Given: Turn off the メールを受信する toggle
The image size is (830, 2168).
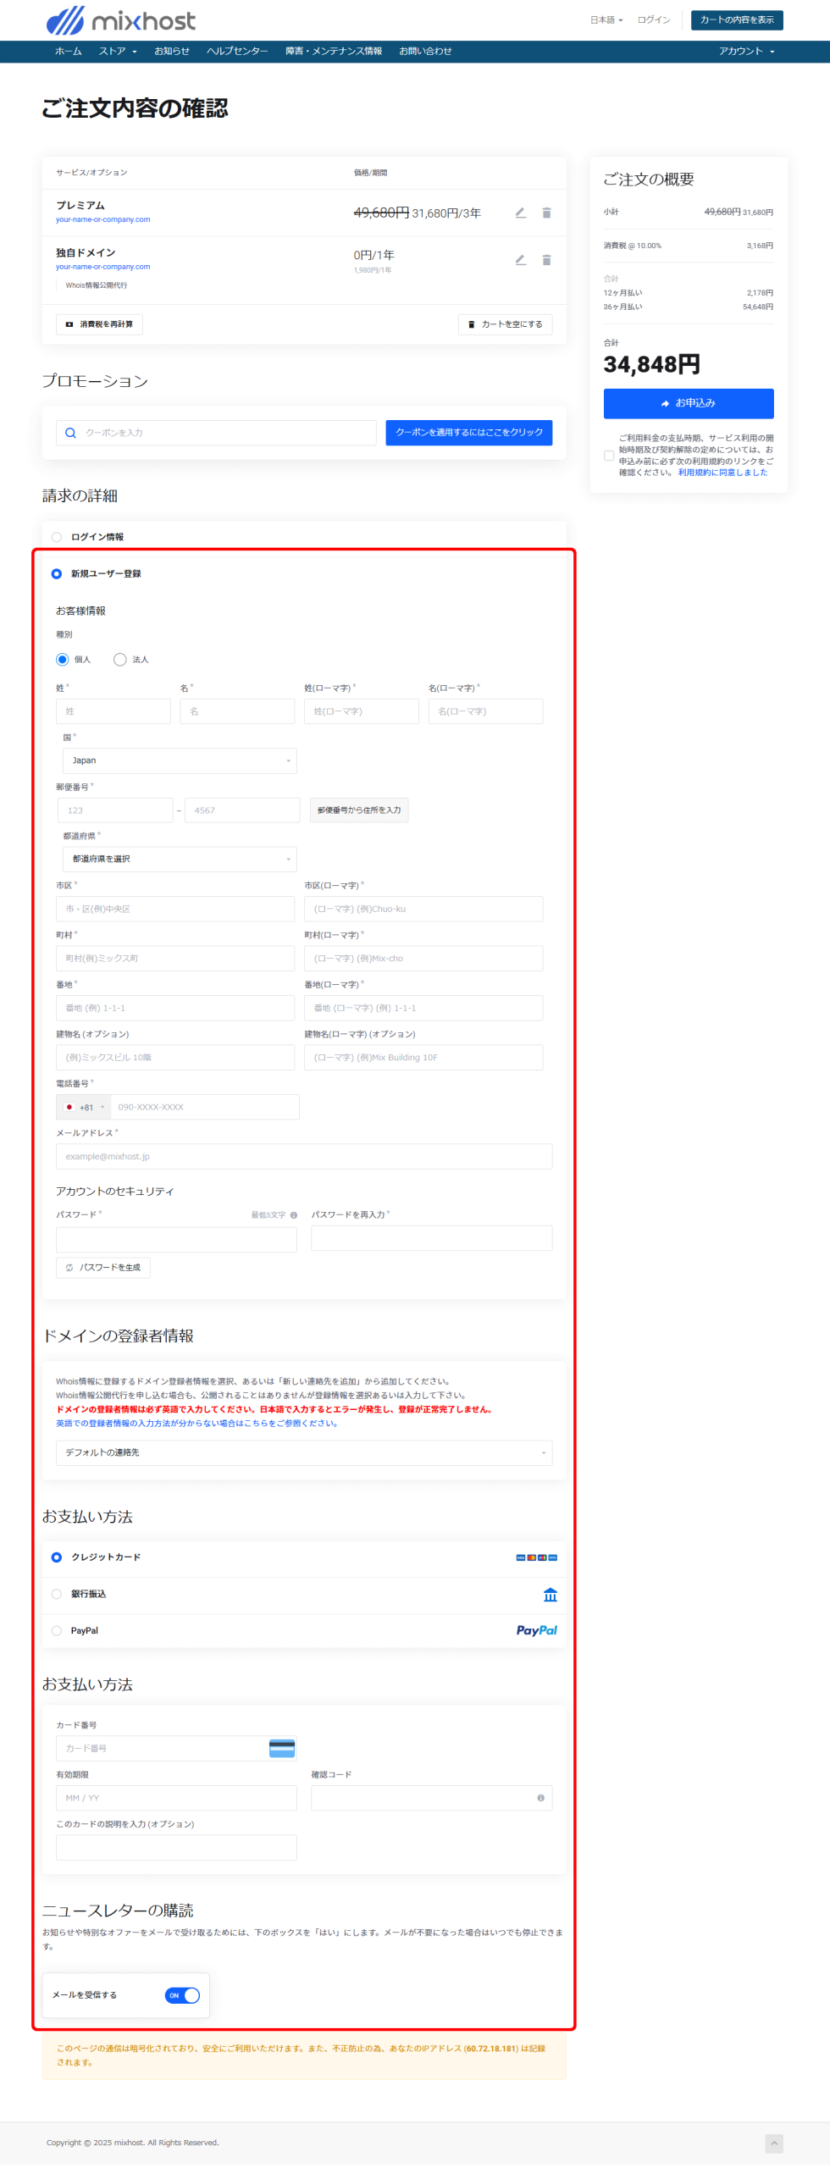Looking at the screenshot, I should click(x=182, y=1995).
